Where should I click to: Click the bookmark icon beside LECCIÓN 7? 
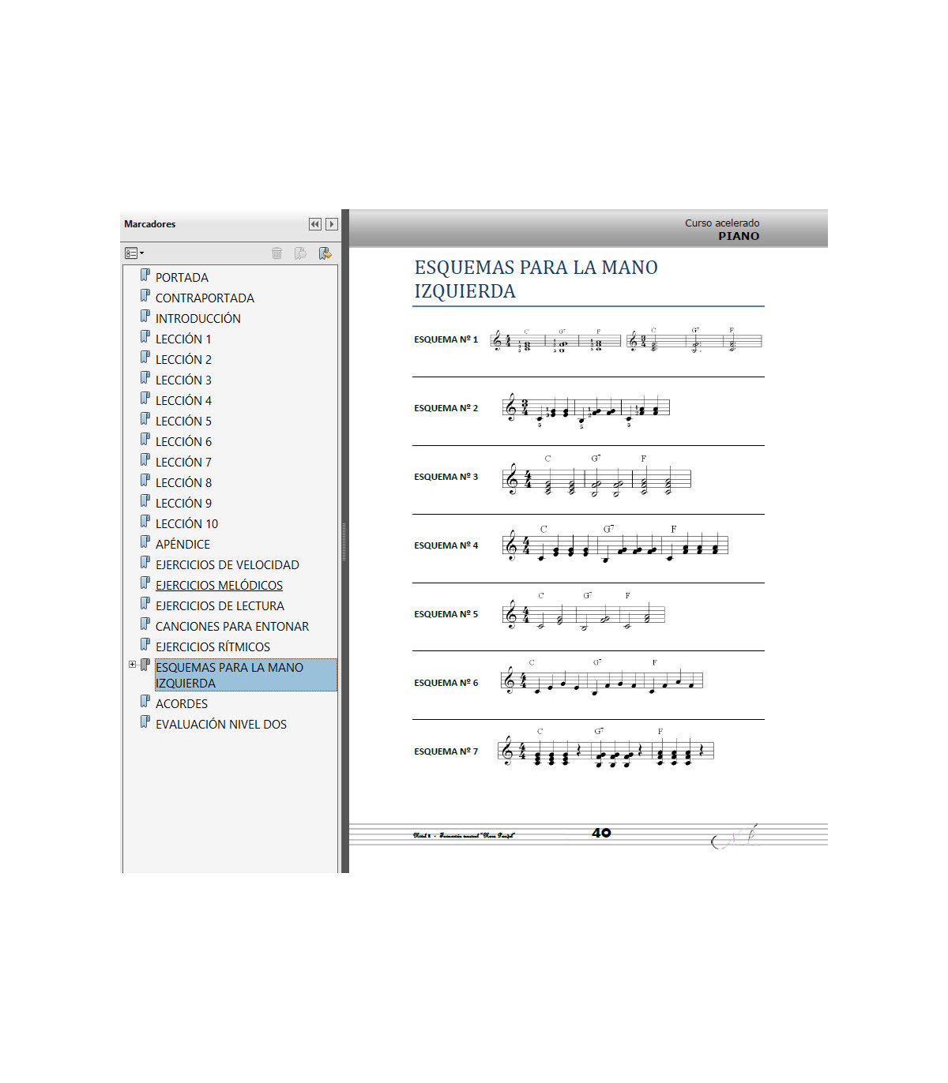click(145, 460)
